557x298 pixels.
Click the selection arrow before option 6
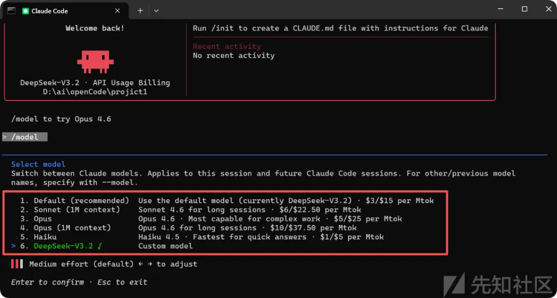[13, 246]
